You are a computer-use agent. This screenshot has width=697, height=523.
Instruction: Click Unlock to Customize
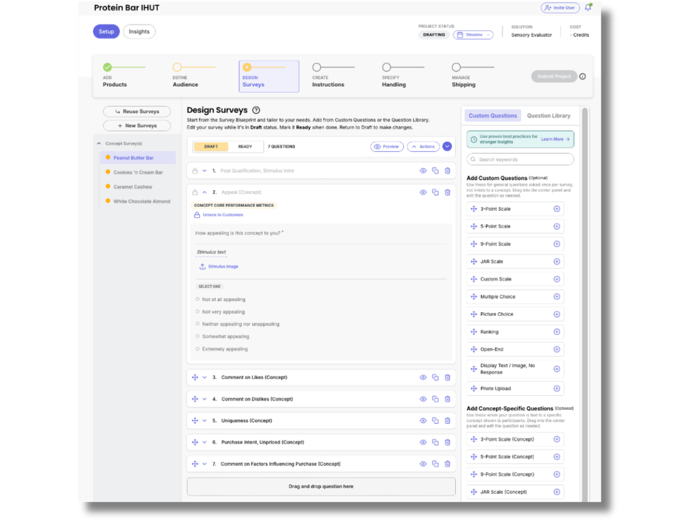(222, 215)
